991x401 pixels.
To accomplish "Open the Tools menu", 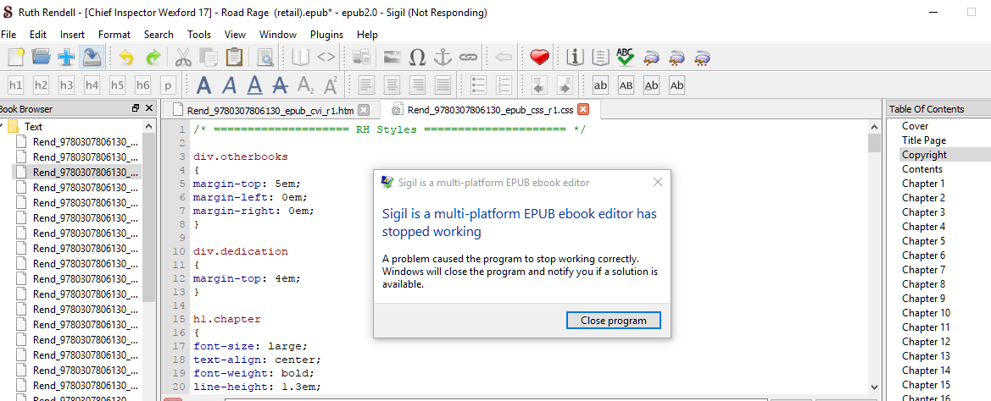I will pyautogui.click(x=199, y=35).
